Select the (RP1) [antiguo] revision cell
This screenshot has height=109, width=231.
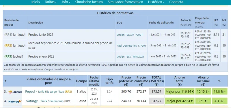tap(15, 35)
